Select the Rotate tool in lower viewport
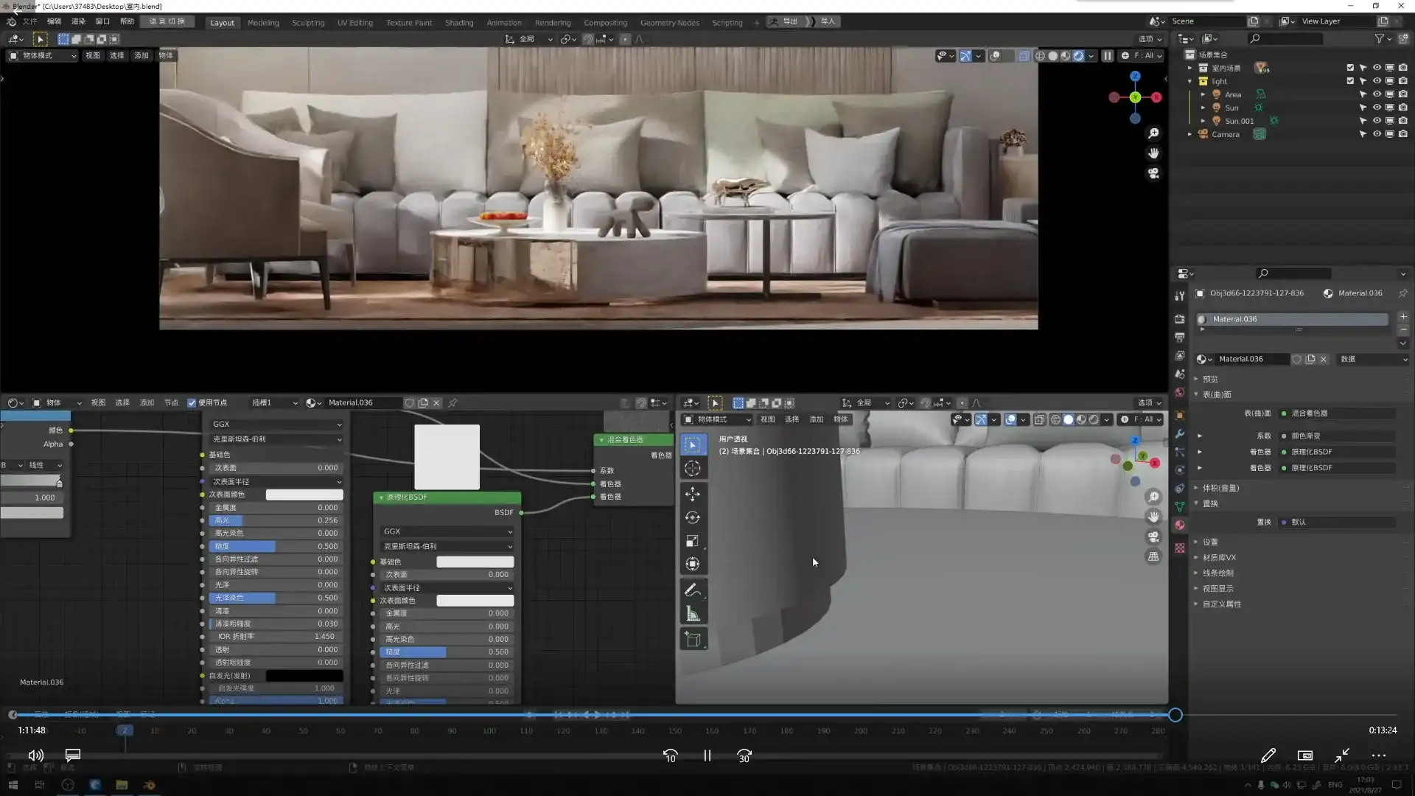The width and height of the screenshot is (1415, 796). [x=692, y=517]
